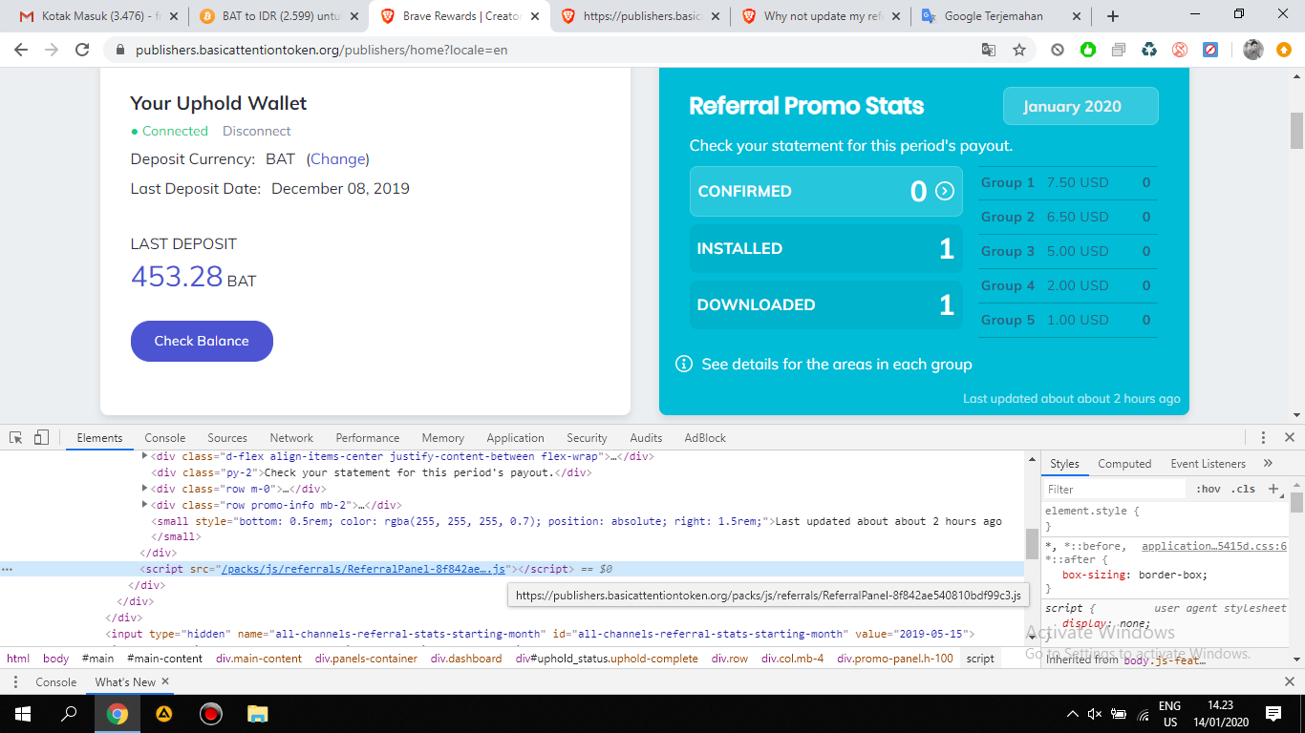Open the Chrome profile avatar
1305x733 pixels.
point(1253,50)
